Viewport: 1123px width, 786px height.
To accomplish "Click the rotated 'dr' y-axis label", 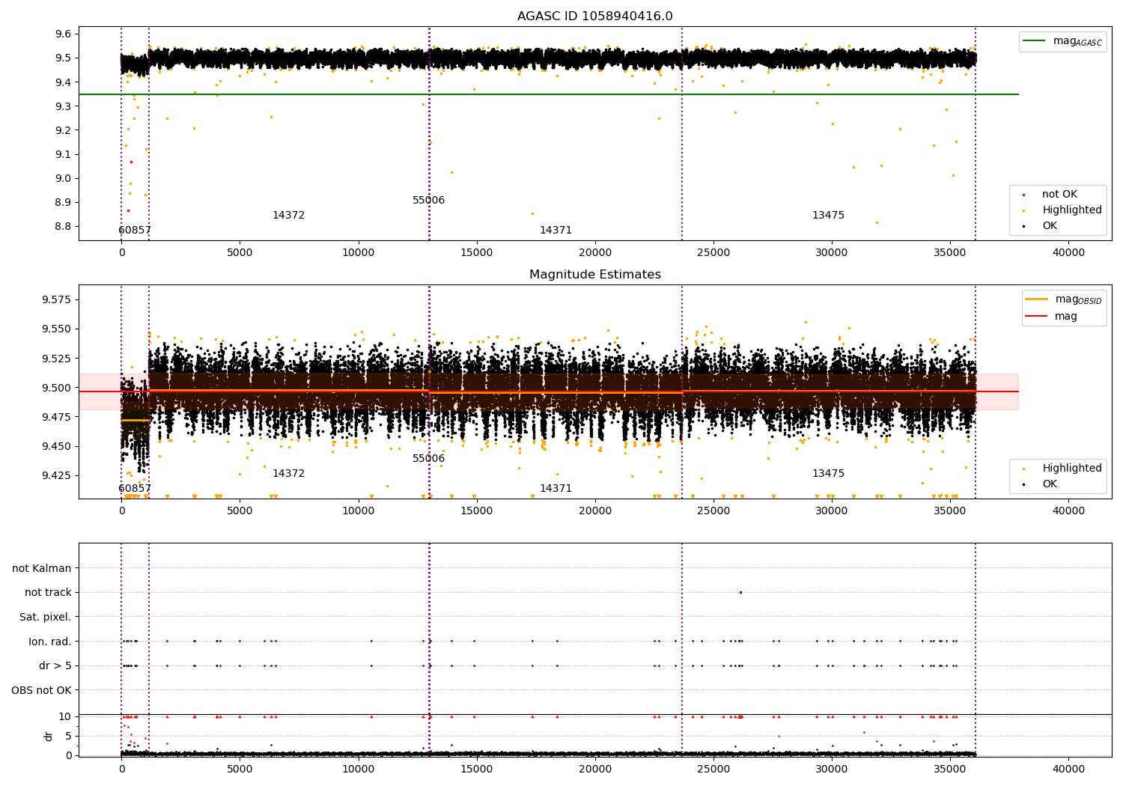I will [49, 736].
